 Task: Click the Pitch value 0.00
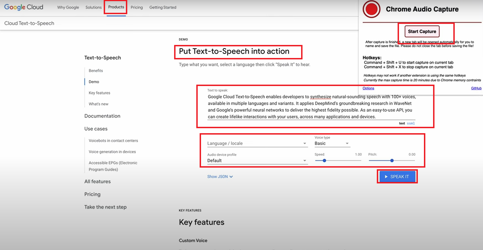pyautogui.click(x=412, y=155)
